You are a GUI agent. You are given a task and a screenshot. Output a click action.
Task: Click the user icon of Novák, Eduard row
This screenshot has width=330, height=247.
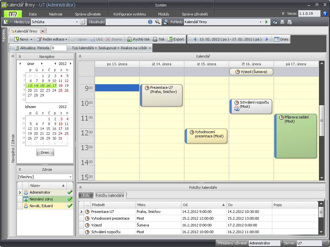26,206
